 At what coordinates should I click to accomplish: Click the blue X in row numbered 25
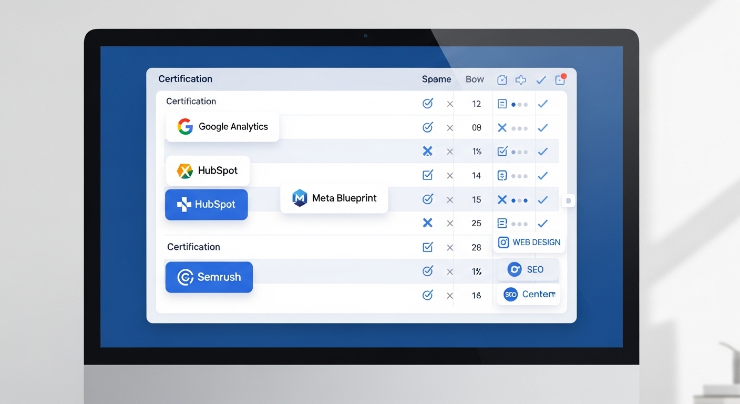click(428, 223)
